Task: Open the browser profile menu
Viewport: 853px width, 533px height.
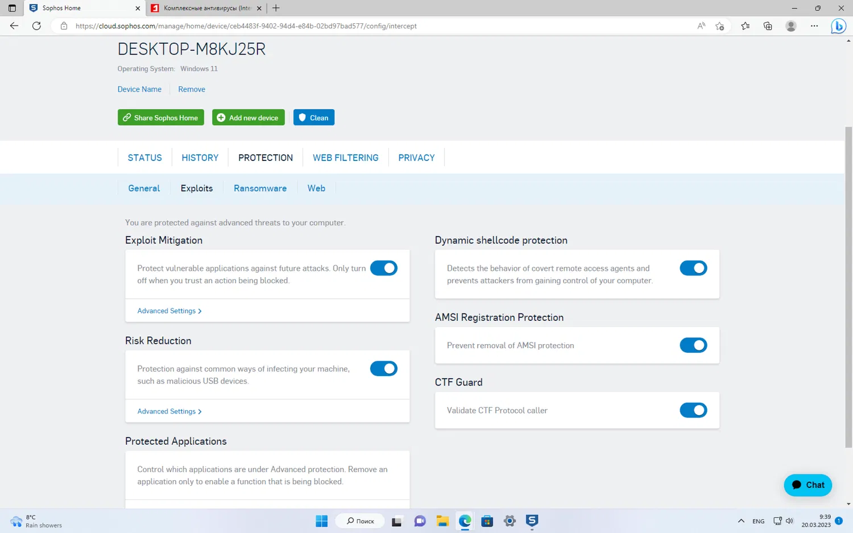Action: [x=791, y=26]
